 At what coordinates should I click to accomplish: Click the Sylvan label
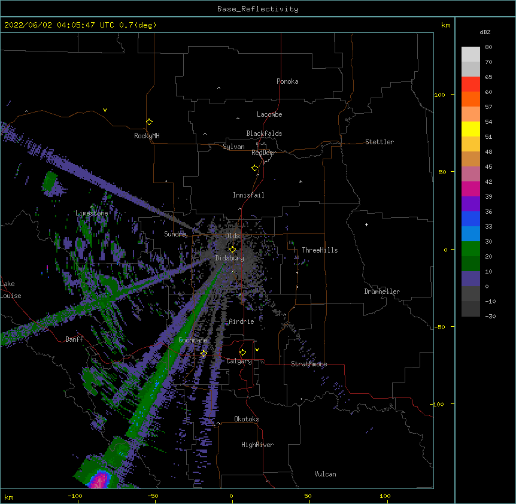coord(233,147)
